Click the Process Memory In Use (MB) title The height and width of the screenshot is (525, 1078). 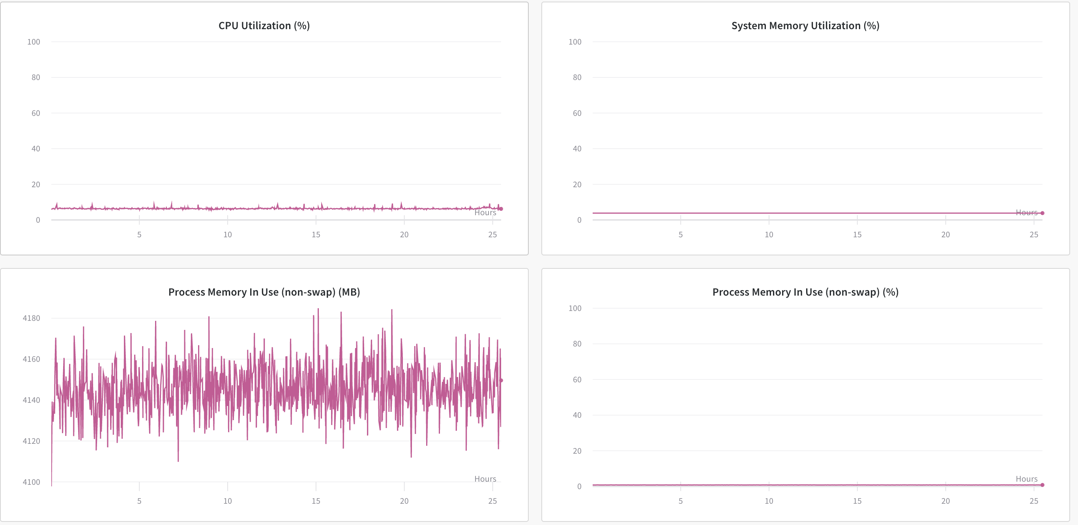tap(264, 292)
